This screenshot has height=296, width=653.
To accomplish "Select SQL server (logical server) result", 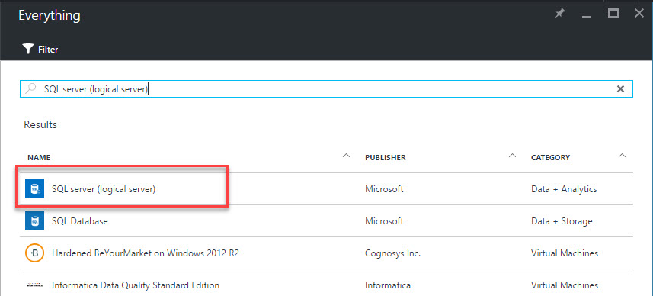I will coord(104,189).
